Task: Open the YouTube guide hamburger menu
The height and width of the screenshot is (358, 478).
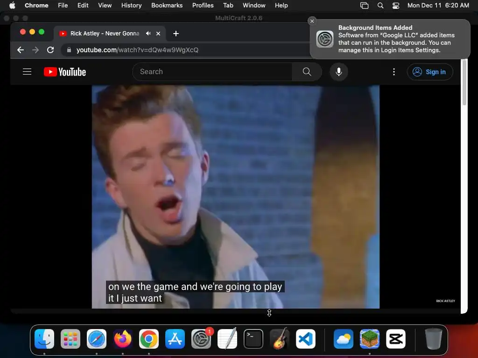Action: [27, 72]
